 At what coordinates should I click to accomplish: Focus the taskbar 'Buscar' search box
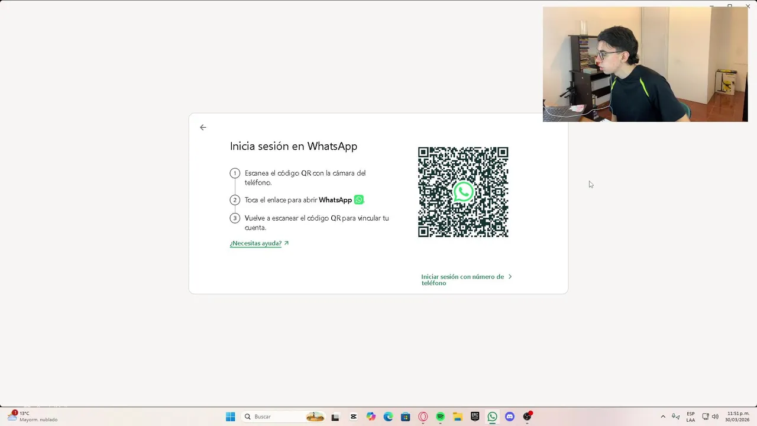tap(284, 417)
